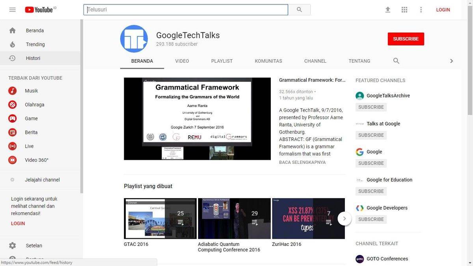Subscribe to GoogleTalksArchive
473x266 pixels.
(371, 107)
